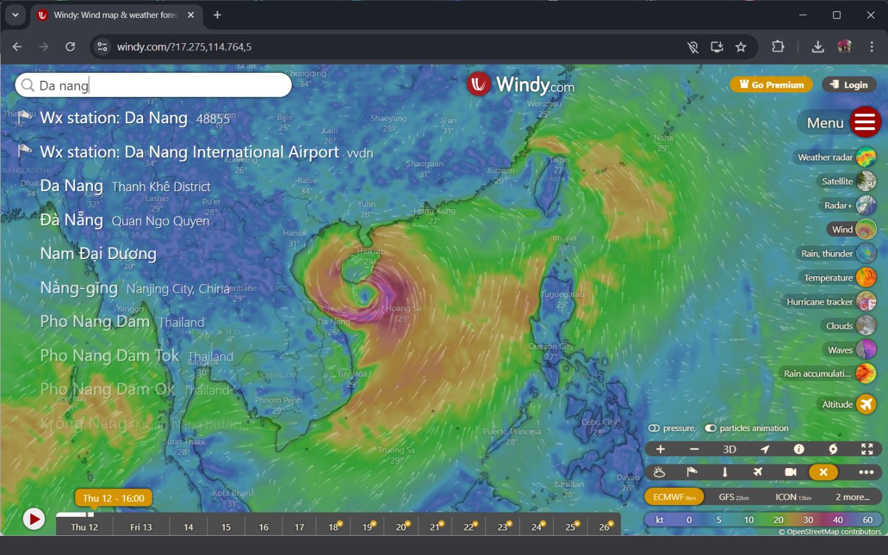This screenshot has height=555, width=888.
Task: Select the GFS 22km model
Action: point(733,497)
